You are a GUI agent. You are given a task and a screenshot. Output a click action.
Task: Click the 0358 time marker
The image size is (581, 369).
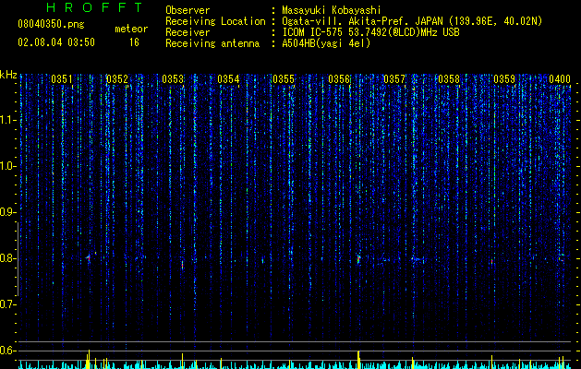click(x=449, y=79)
